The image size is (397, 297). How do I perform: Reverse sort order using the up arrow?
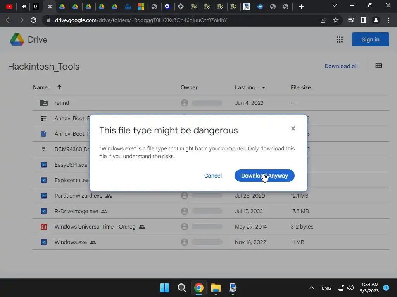pyautogui.click(x=59, y=87)
